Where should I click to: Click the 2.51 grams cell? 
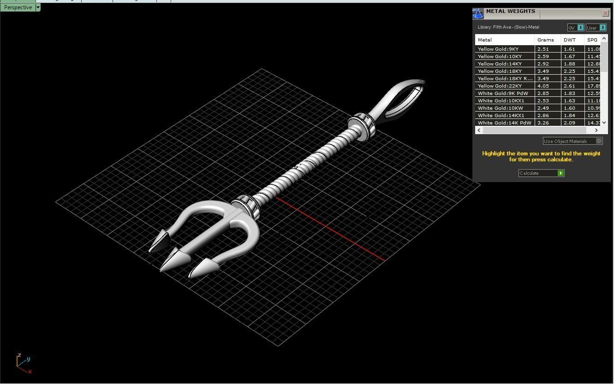548,49
